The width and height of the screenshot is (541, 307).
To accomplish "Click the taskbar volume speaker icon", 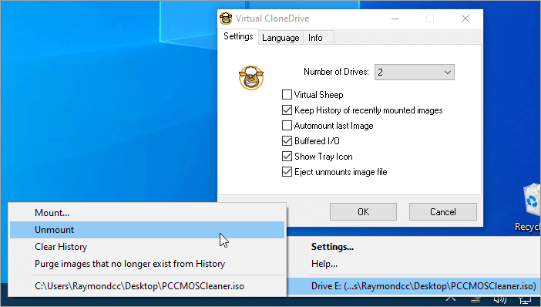I will click(500, 300).
